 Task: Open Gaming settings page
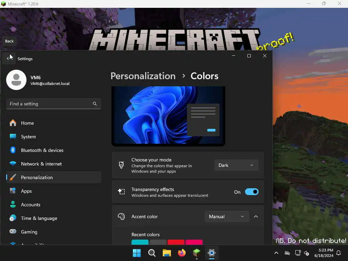[53, 232]
